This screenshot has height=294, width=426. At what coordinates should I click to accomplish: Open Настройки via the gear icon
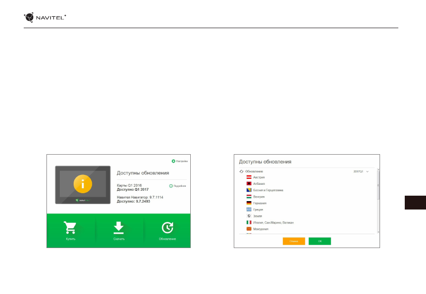coord(173,161)
